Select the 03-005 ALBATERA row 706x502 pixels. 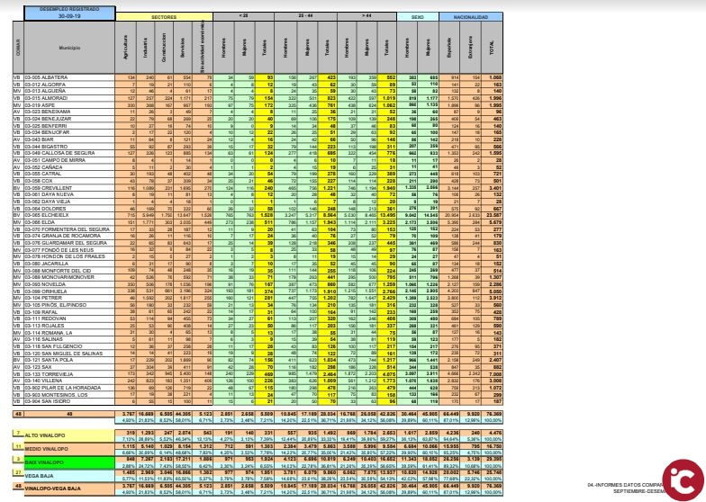coord(54,78)
